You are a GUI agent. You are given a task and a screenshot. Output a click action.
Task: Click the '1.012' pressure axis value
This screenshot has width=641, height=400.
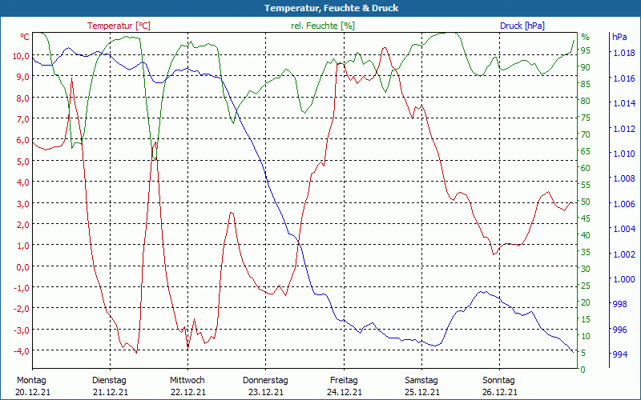(x=624, y=129)
